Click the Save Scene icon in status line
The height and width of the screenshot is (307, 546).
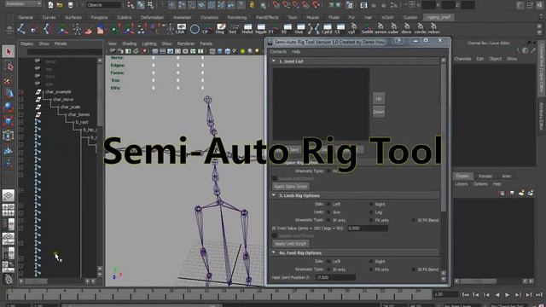pyautogui.click(x=70, y=5)
